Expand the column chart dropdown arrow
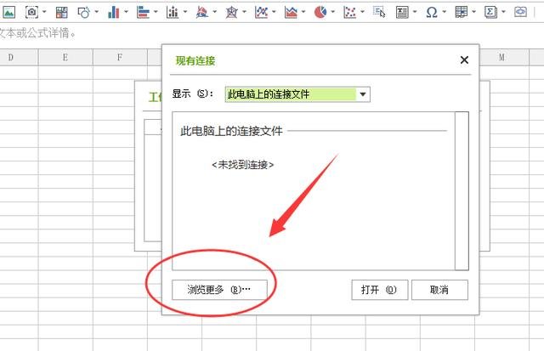The height and width of the screenshot is (351, 544). pos(126,12)
